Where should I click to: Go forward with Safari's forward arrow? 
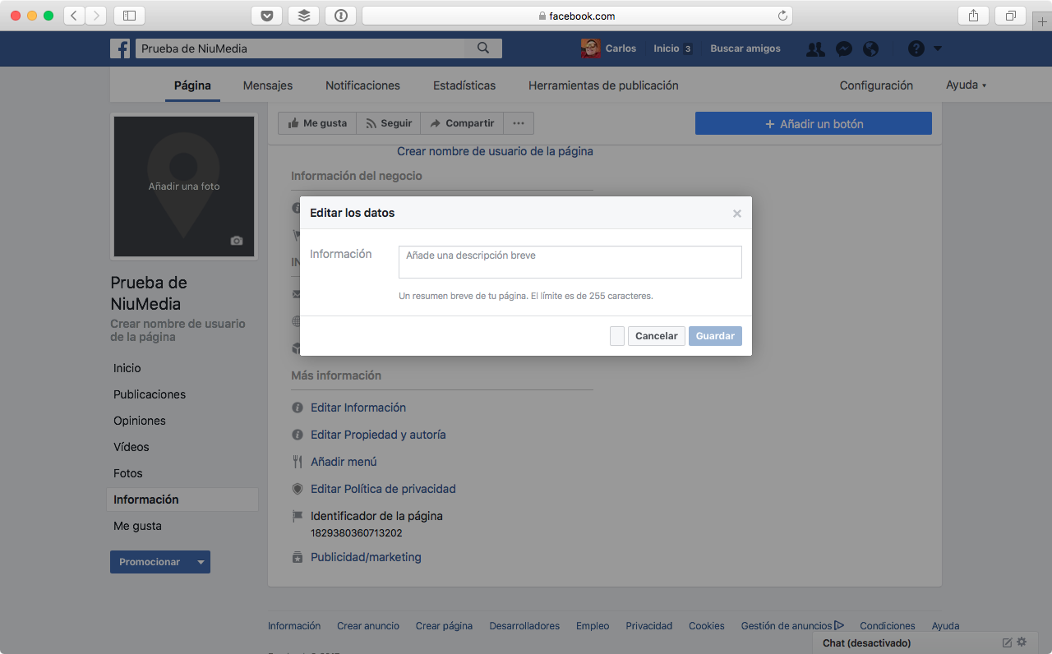click(x=96, y=16)
